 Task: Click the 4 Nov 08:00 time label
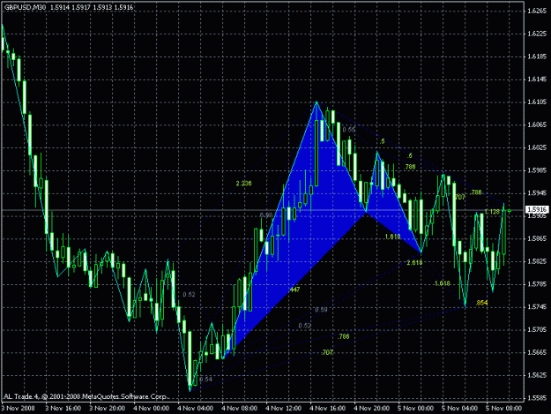coord(240,408)
